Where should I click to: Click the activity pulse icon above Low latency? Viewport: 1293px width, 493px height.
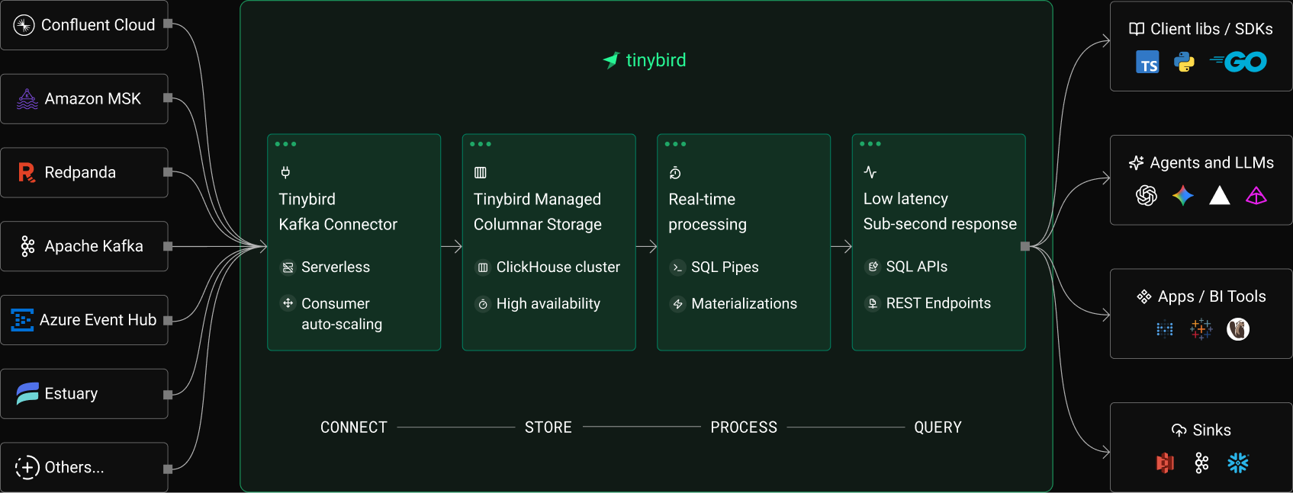coord(870,172)
